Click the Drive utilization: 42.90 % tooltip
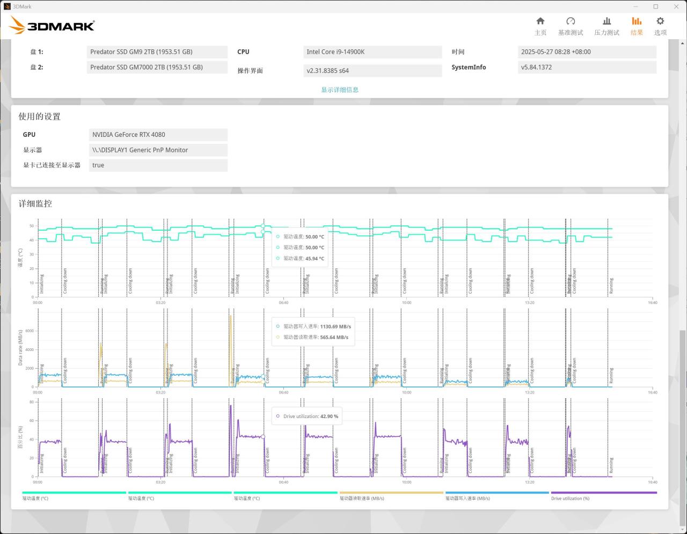687x534 pixels. coord(307,416)
